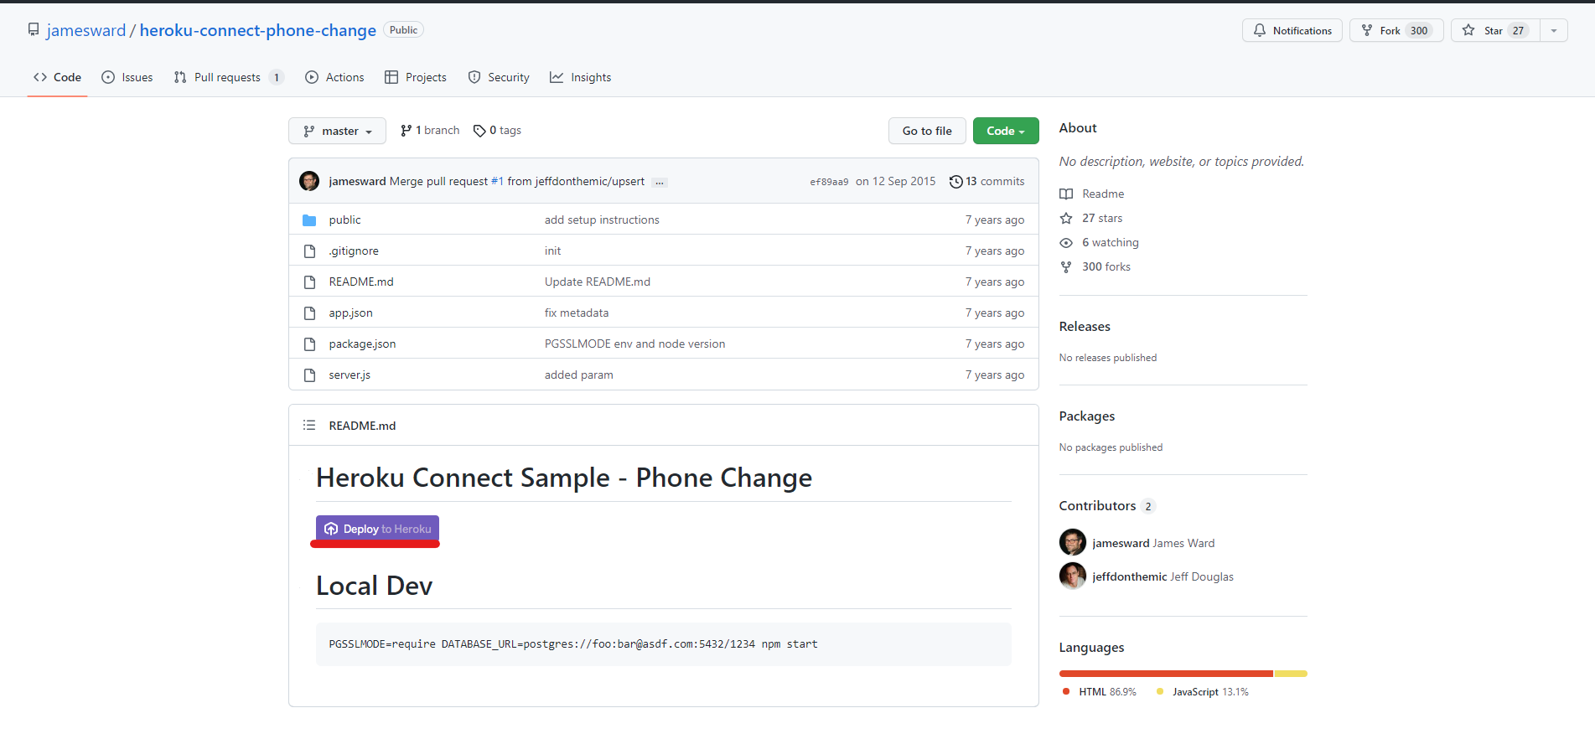Star this repository
Image resolution: width=1595 pixels, height=739 pixels.
click(x=1495, y=30)
